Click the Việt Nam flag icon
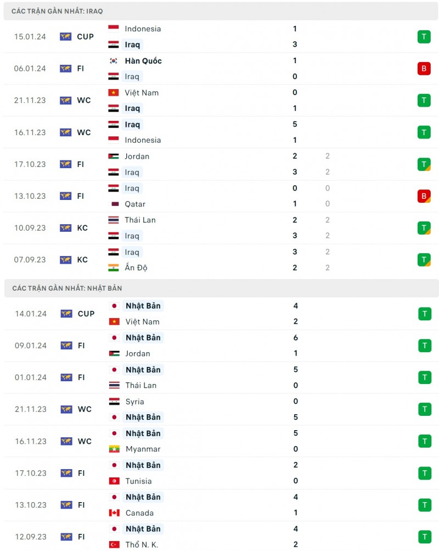The image size is (439, 551). tap(112, 93)
